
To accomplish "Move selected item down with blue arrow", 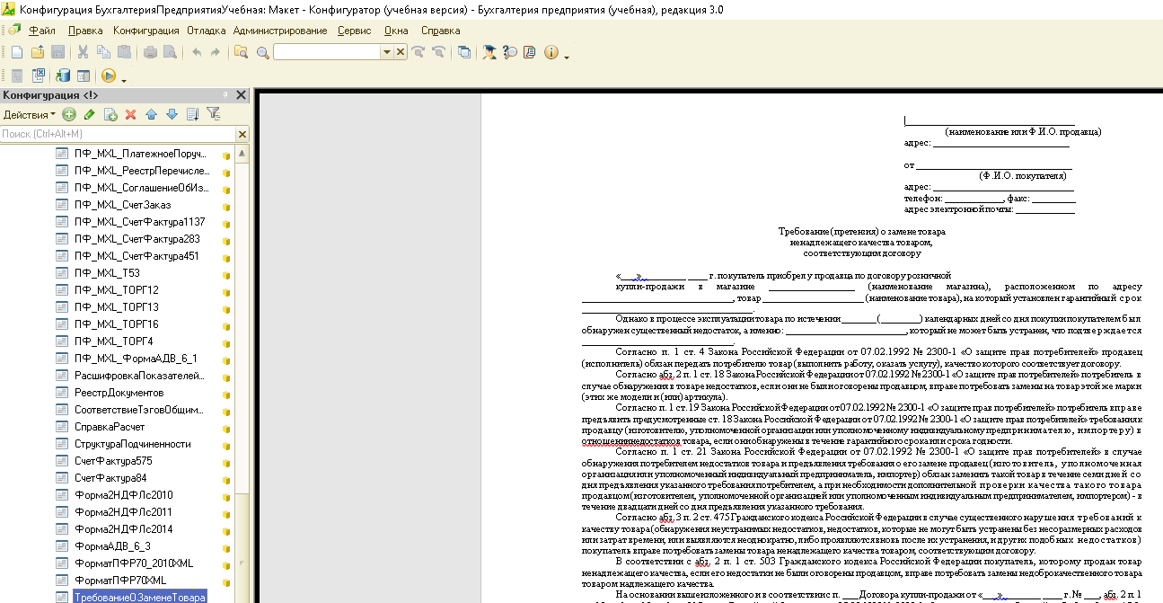I will [x=172, y=114].
